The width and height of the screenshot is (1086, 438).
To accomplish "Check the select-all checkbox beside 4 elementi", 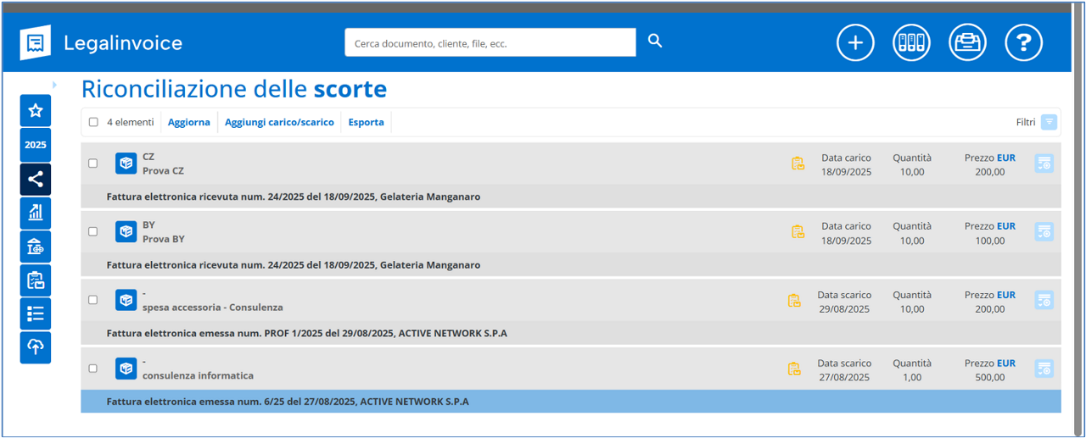I will tap(93, 122).
